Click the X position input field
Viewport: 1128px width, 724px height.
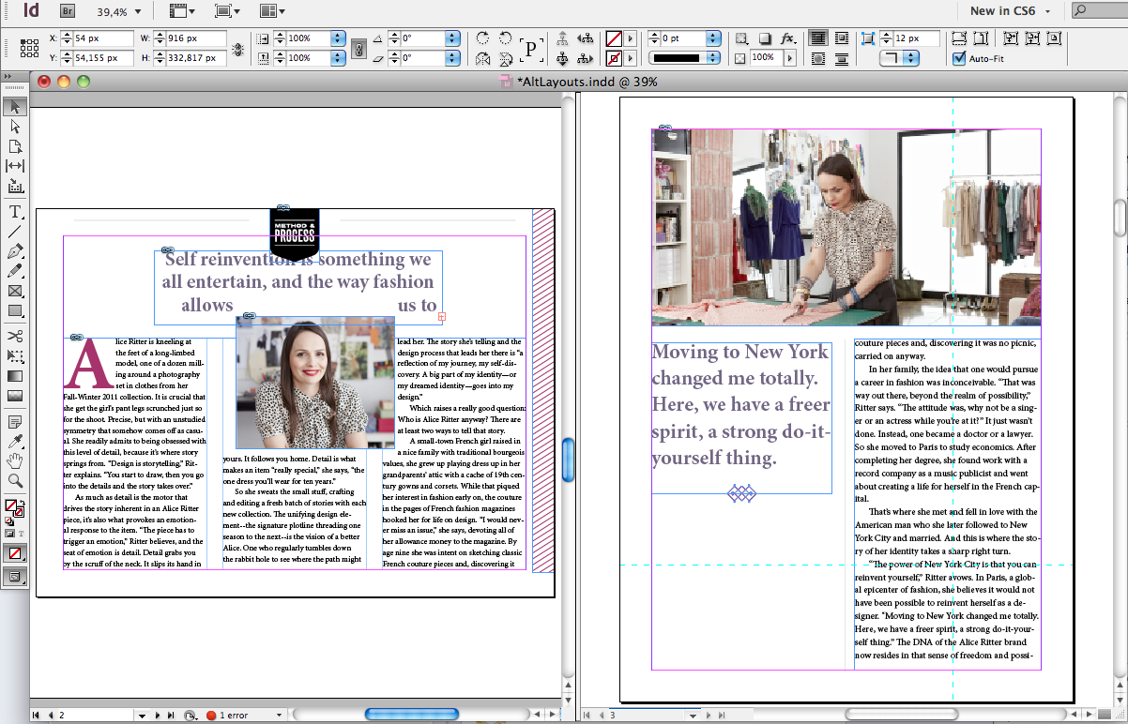coord(102,38)
